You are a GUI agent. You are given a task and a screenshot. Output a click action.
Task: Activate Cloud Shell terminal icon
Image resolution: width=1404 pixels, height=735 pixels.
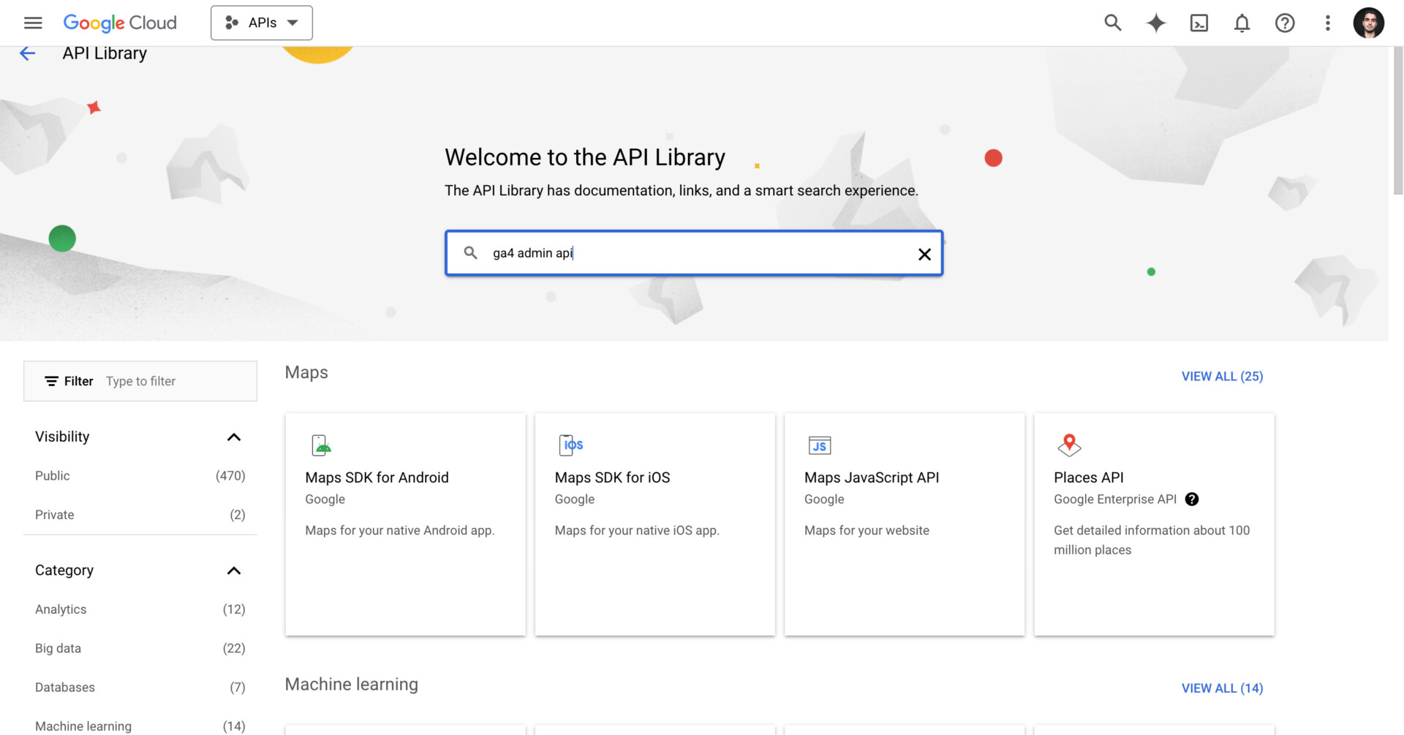[1199, 23]
